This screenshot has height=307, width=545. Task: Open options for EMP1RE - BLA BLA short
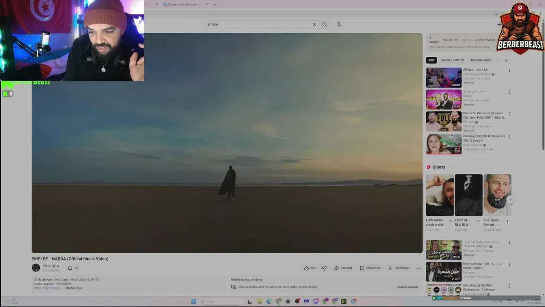479,222
